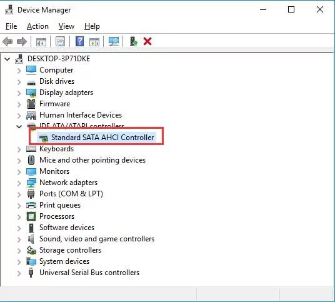The width and height of the screenshot is (335, 302).
Task: Click the Storage controllers icon
Action: [x=31, y=250]
